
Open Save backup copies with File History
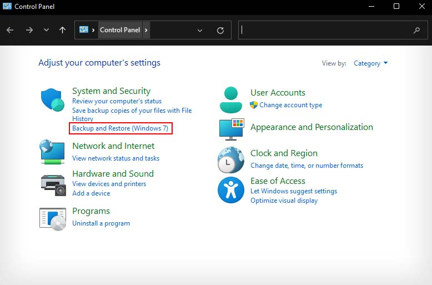[x=132, y=114]
